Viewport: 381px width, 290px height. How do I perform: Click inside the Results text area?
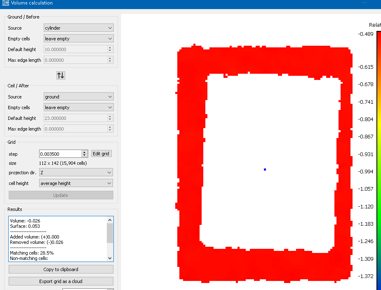click(58, 239)
